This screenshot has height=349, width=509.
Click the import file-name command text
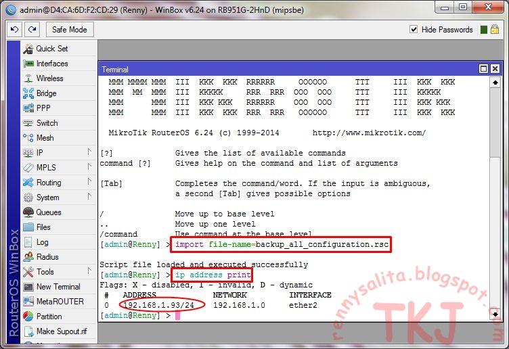282,244
